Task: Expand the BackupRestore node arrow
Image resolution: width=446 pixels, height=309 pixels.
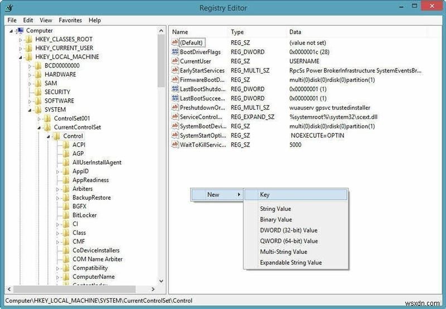Action: (57, 199)
